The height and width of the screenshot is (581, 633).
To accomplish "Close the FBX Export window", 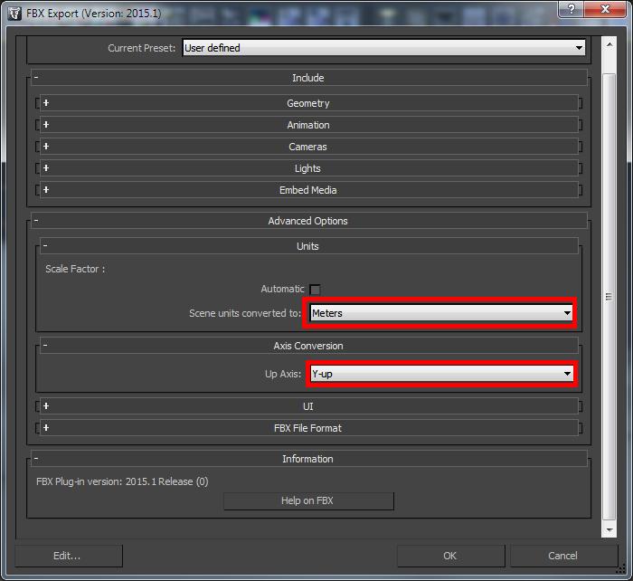I will [x=605, y=8].
